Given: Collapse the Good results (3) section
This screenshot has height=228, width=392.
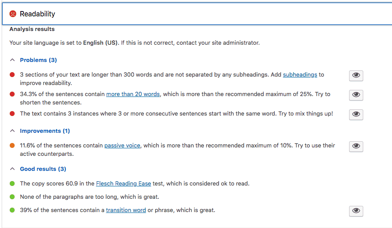Looking at the screenshot, I should pyautogui.click(x=43, y=169).
